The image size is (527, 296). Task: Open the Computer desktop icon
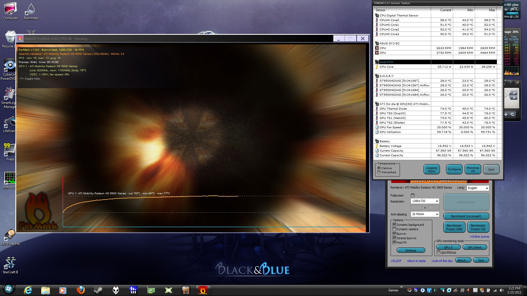coord(10,11)
